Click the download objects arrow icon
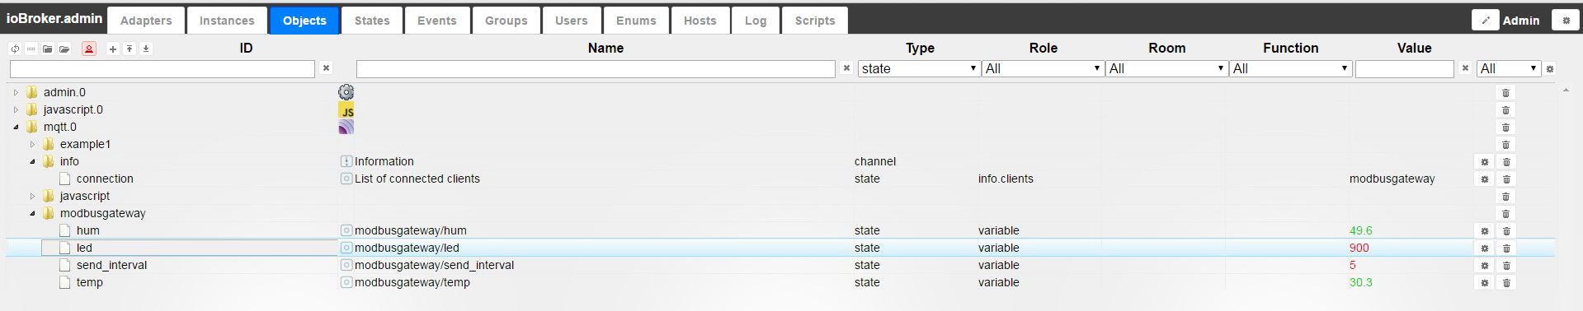This screenshot has width=1583, height=311. click(x=146, y=49)
